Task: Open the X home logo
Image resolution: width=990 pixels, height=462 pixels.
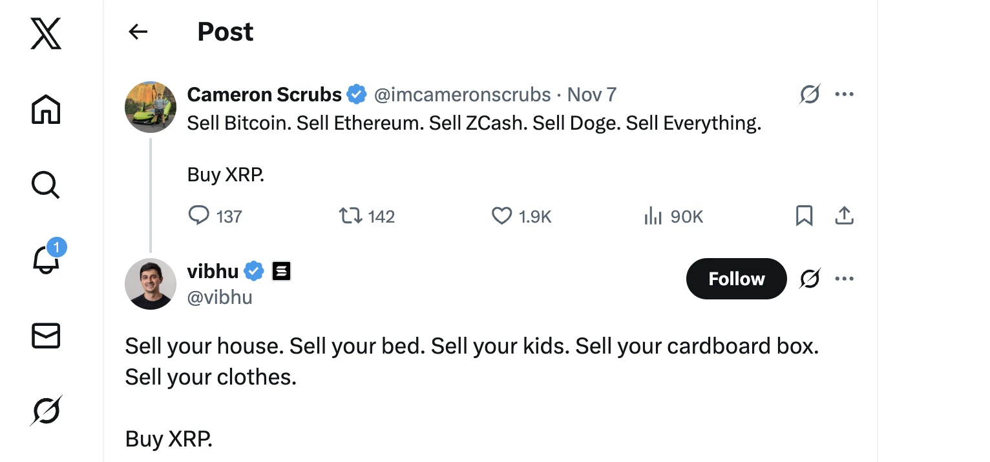Action: 45,34
